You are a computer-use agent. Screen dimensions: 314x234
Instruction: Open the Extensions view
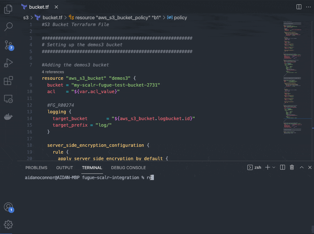click(x=8, y=81)
